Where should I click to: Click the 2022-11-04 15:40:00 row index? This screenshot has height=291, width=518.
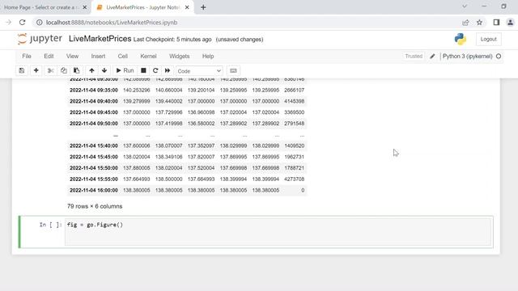coord(94,145)
